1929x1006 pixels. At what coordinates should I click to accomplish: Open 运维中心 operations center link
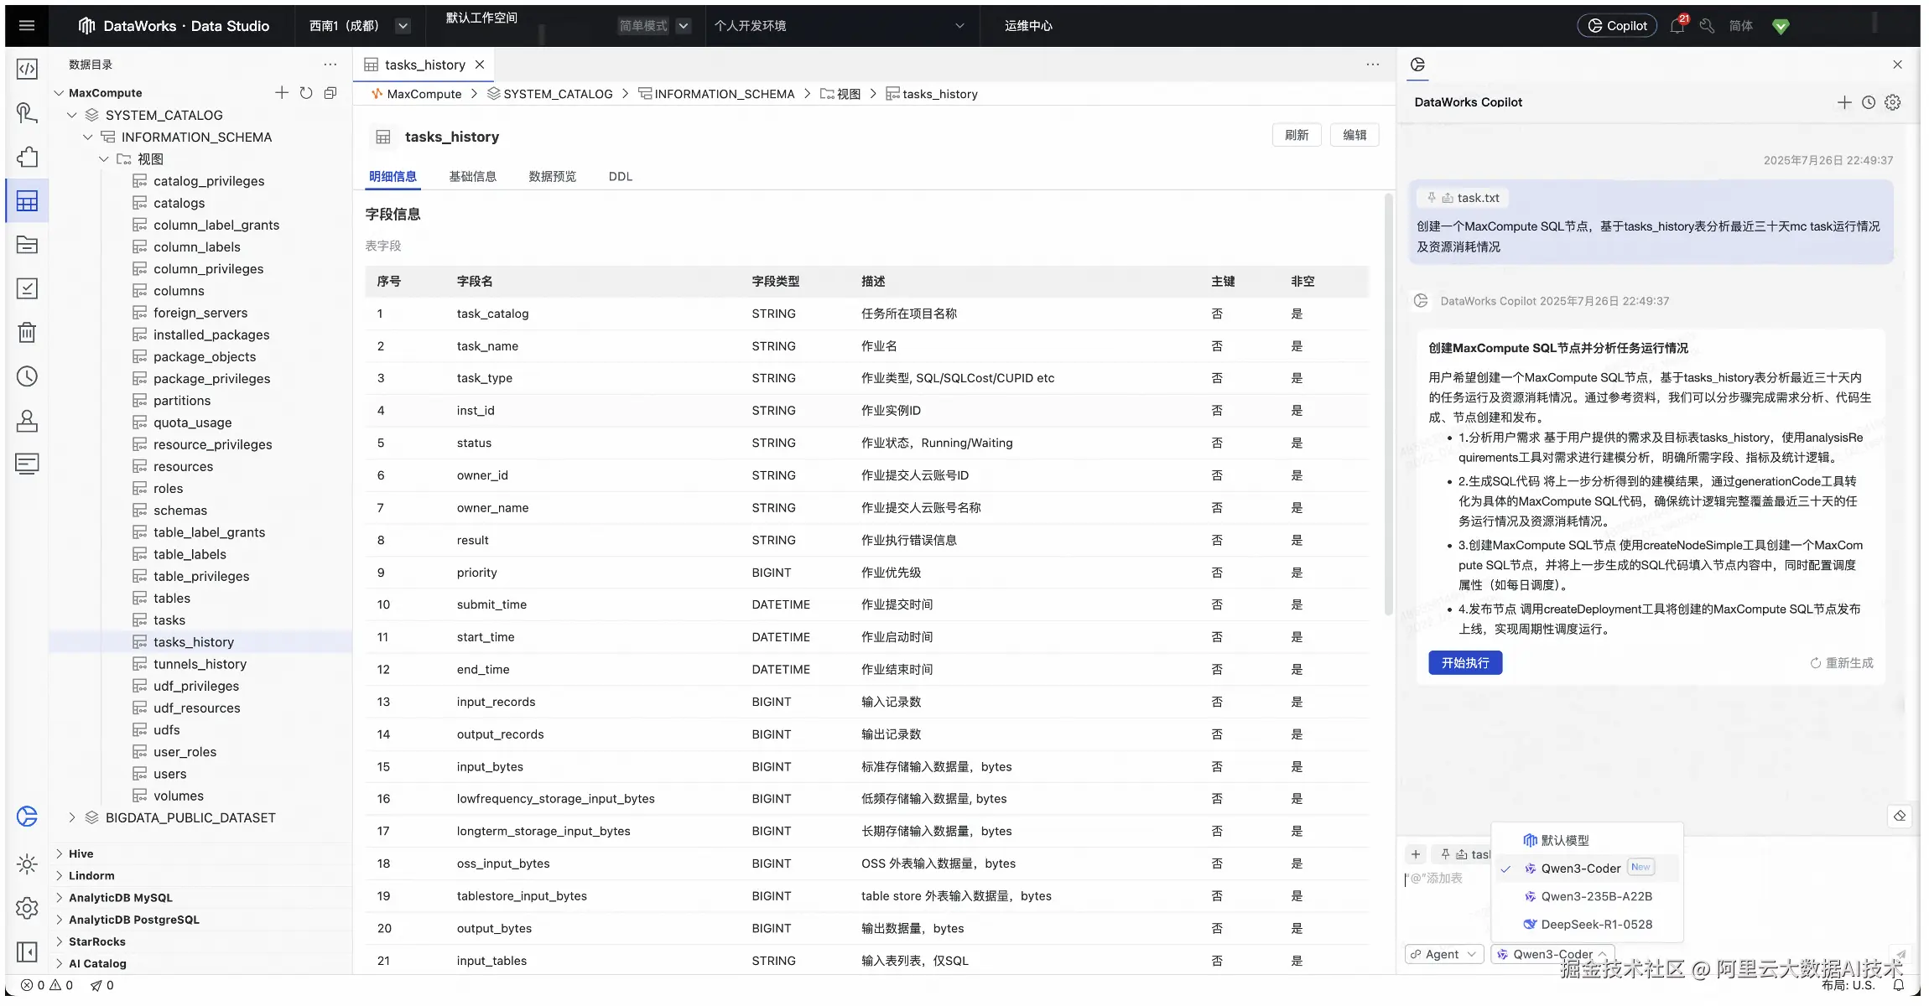click(1028, 26)
